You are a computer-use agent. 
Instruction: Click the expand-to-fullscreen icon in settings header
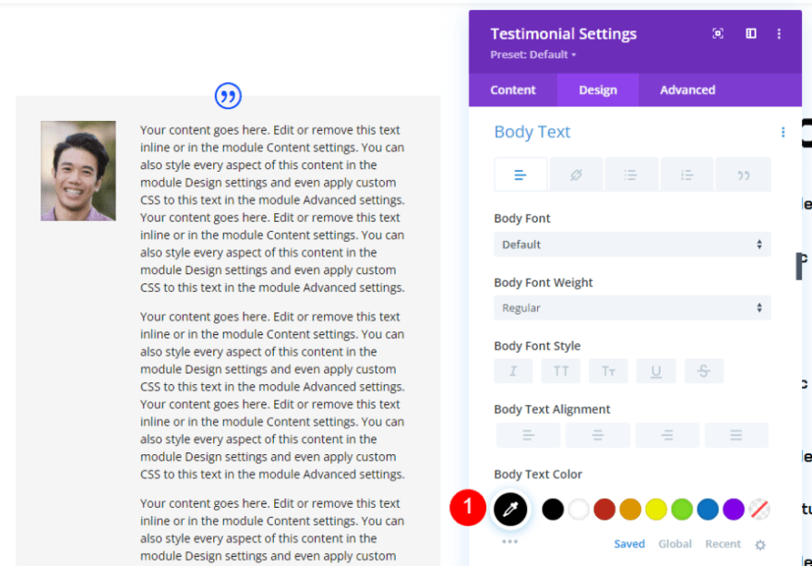coord(718,34)
